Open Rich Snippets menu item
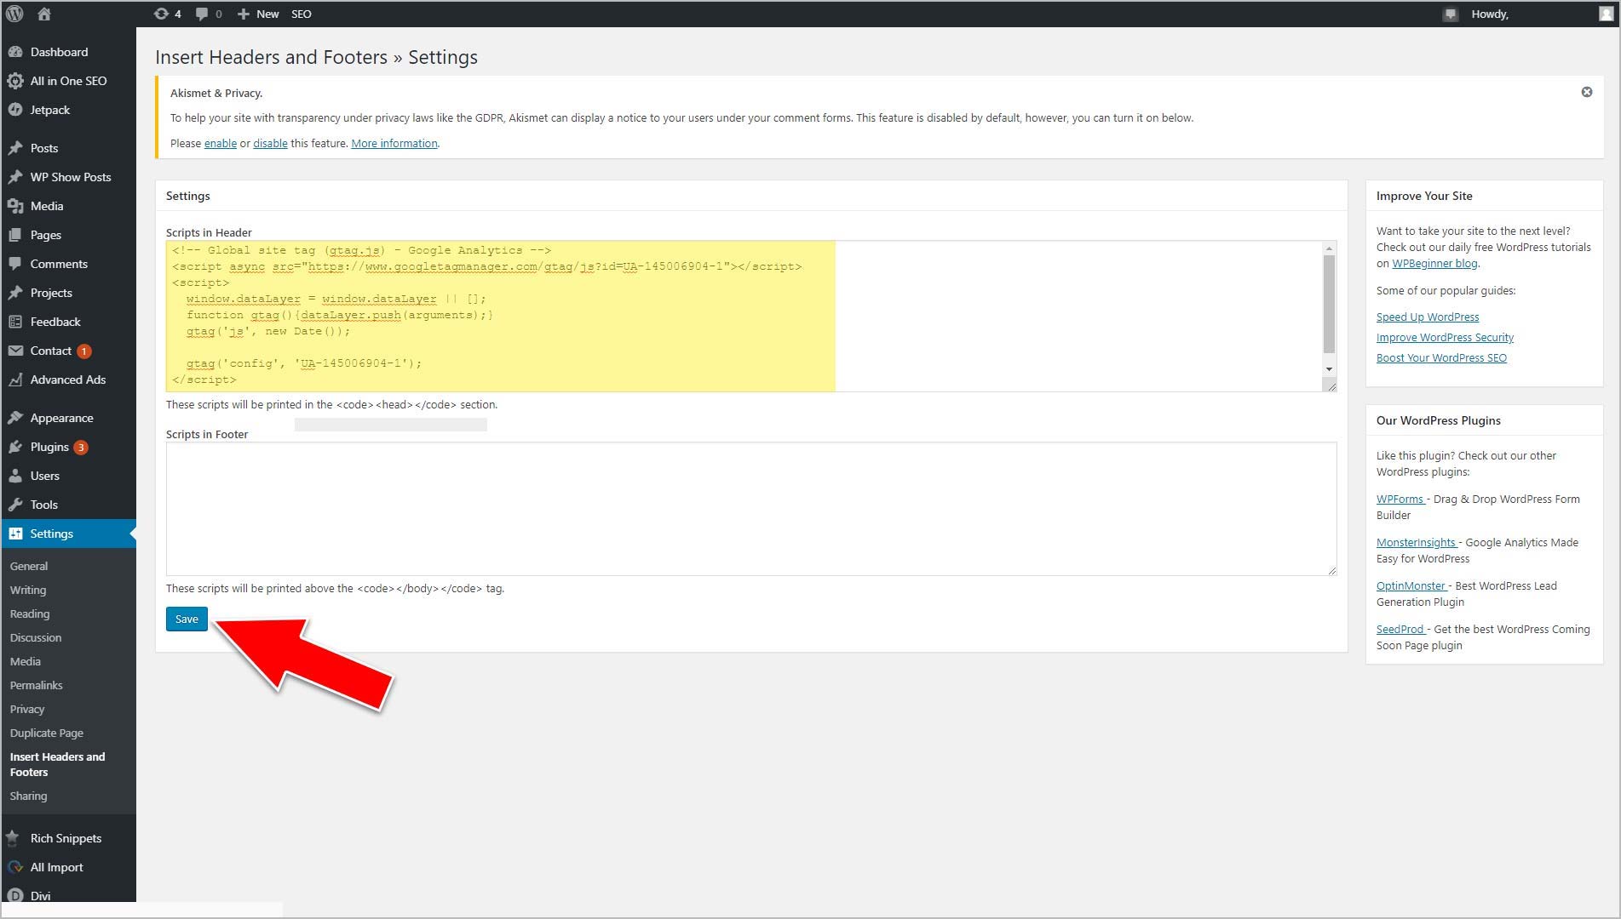 pos(68,838)
